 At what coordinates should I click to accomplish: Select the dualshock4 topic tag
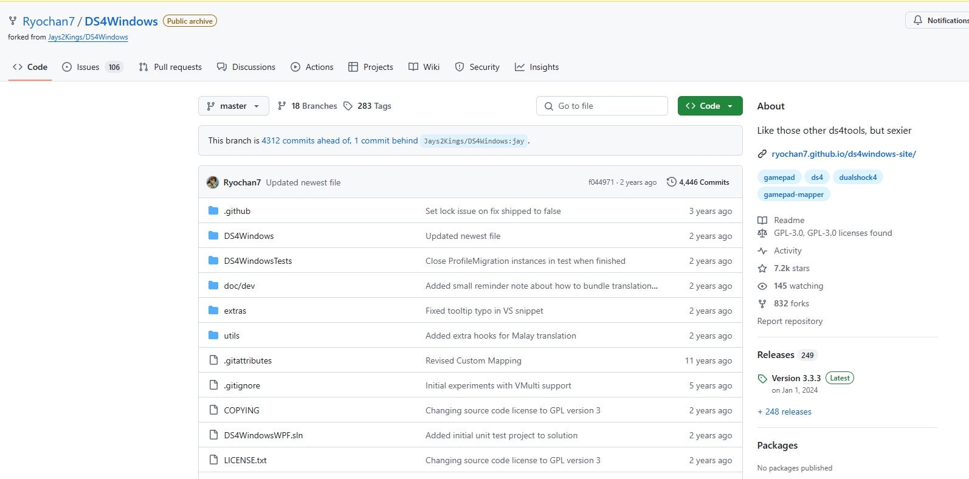(858, 177)
